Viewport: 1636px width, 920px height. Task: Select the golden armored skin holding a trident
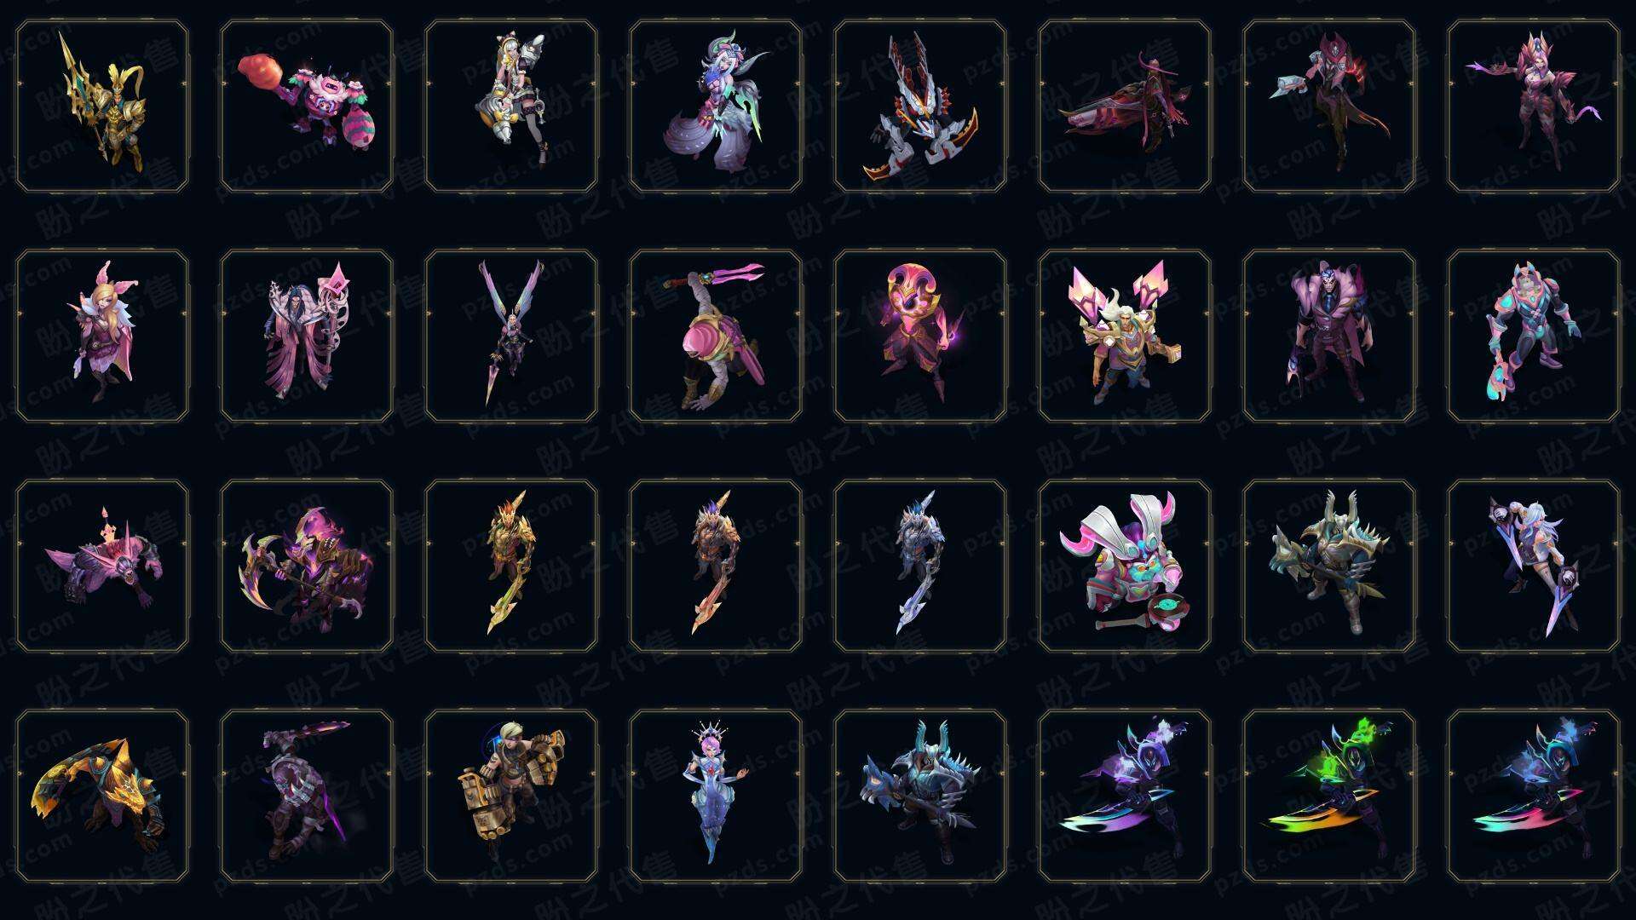[102, 106]
